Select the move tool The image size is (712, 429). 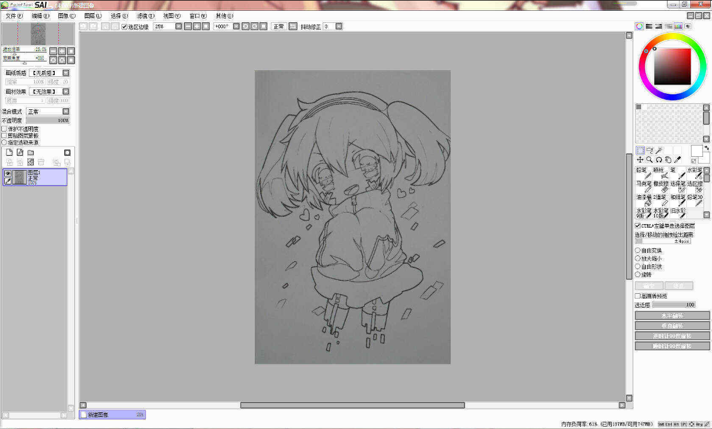coord(640,160)
